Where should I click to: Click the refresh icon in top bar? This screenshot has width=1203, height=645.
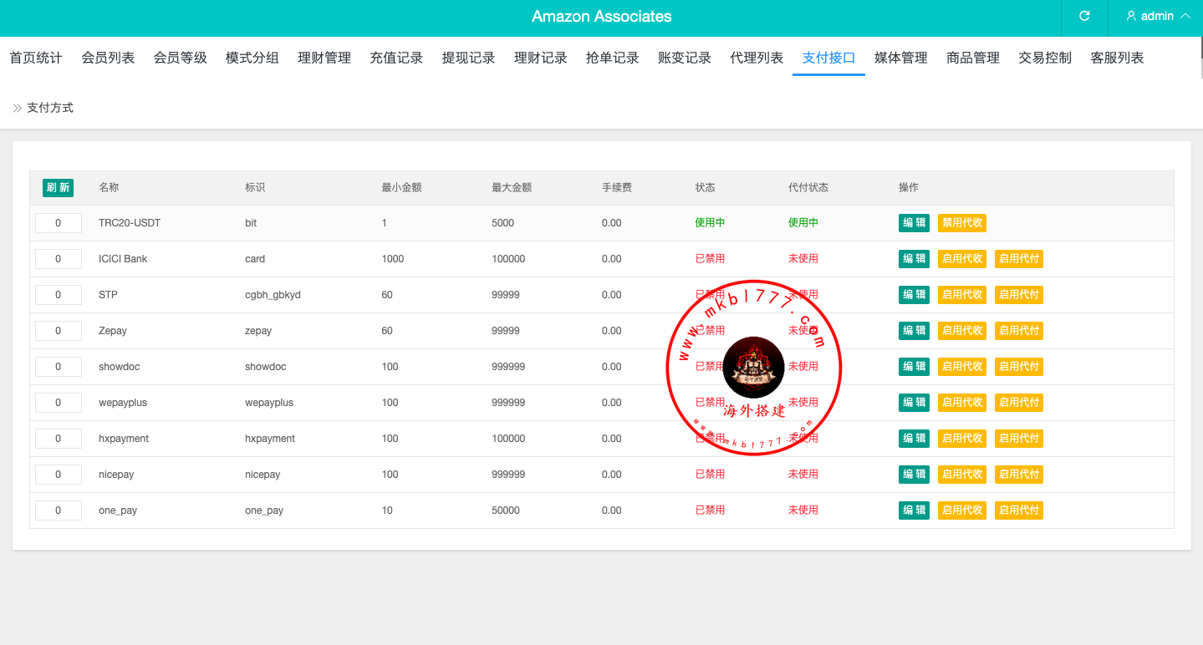pyautogui.click(x=1084, y=16)
